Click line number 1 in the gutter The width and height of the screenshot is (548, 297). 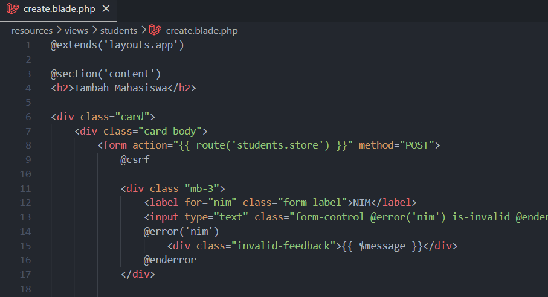pos(28,45)
